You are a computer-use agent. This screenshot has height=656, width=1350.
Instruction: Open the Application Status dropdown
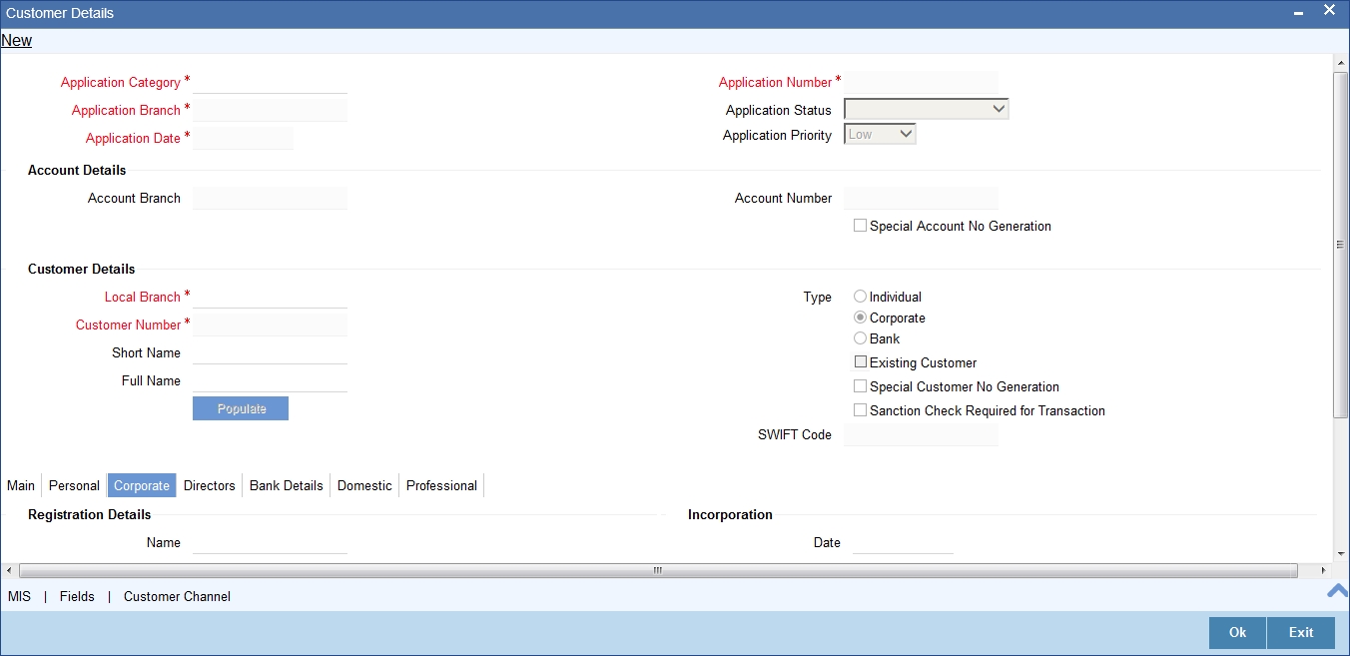(x=927, y=110)
